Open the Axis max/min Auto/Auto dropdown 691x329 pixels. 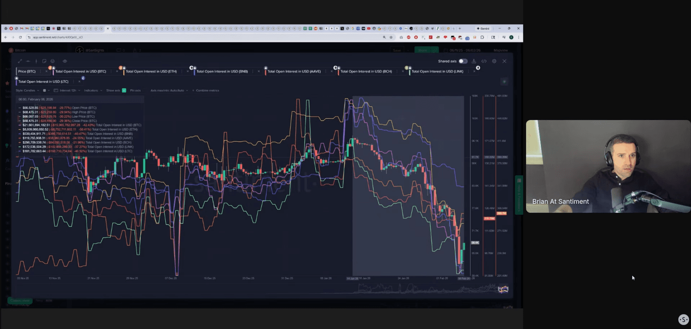(169, 90)
